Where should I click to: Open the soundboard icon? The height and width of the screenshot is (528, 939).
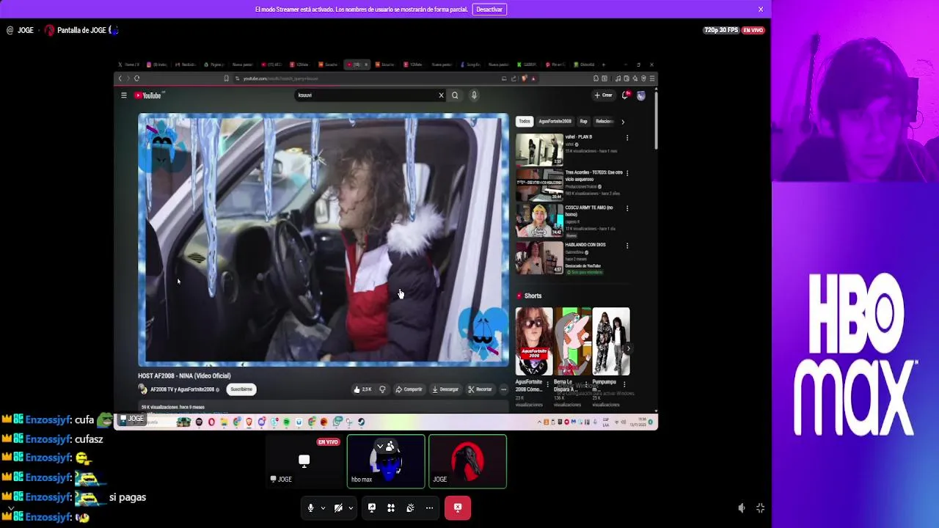(410, 507)
